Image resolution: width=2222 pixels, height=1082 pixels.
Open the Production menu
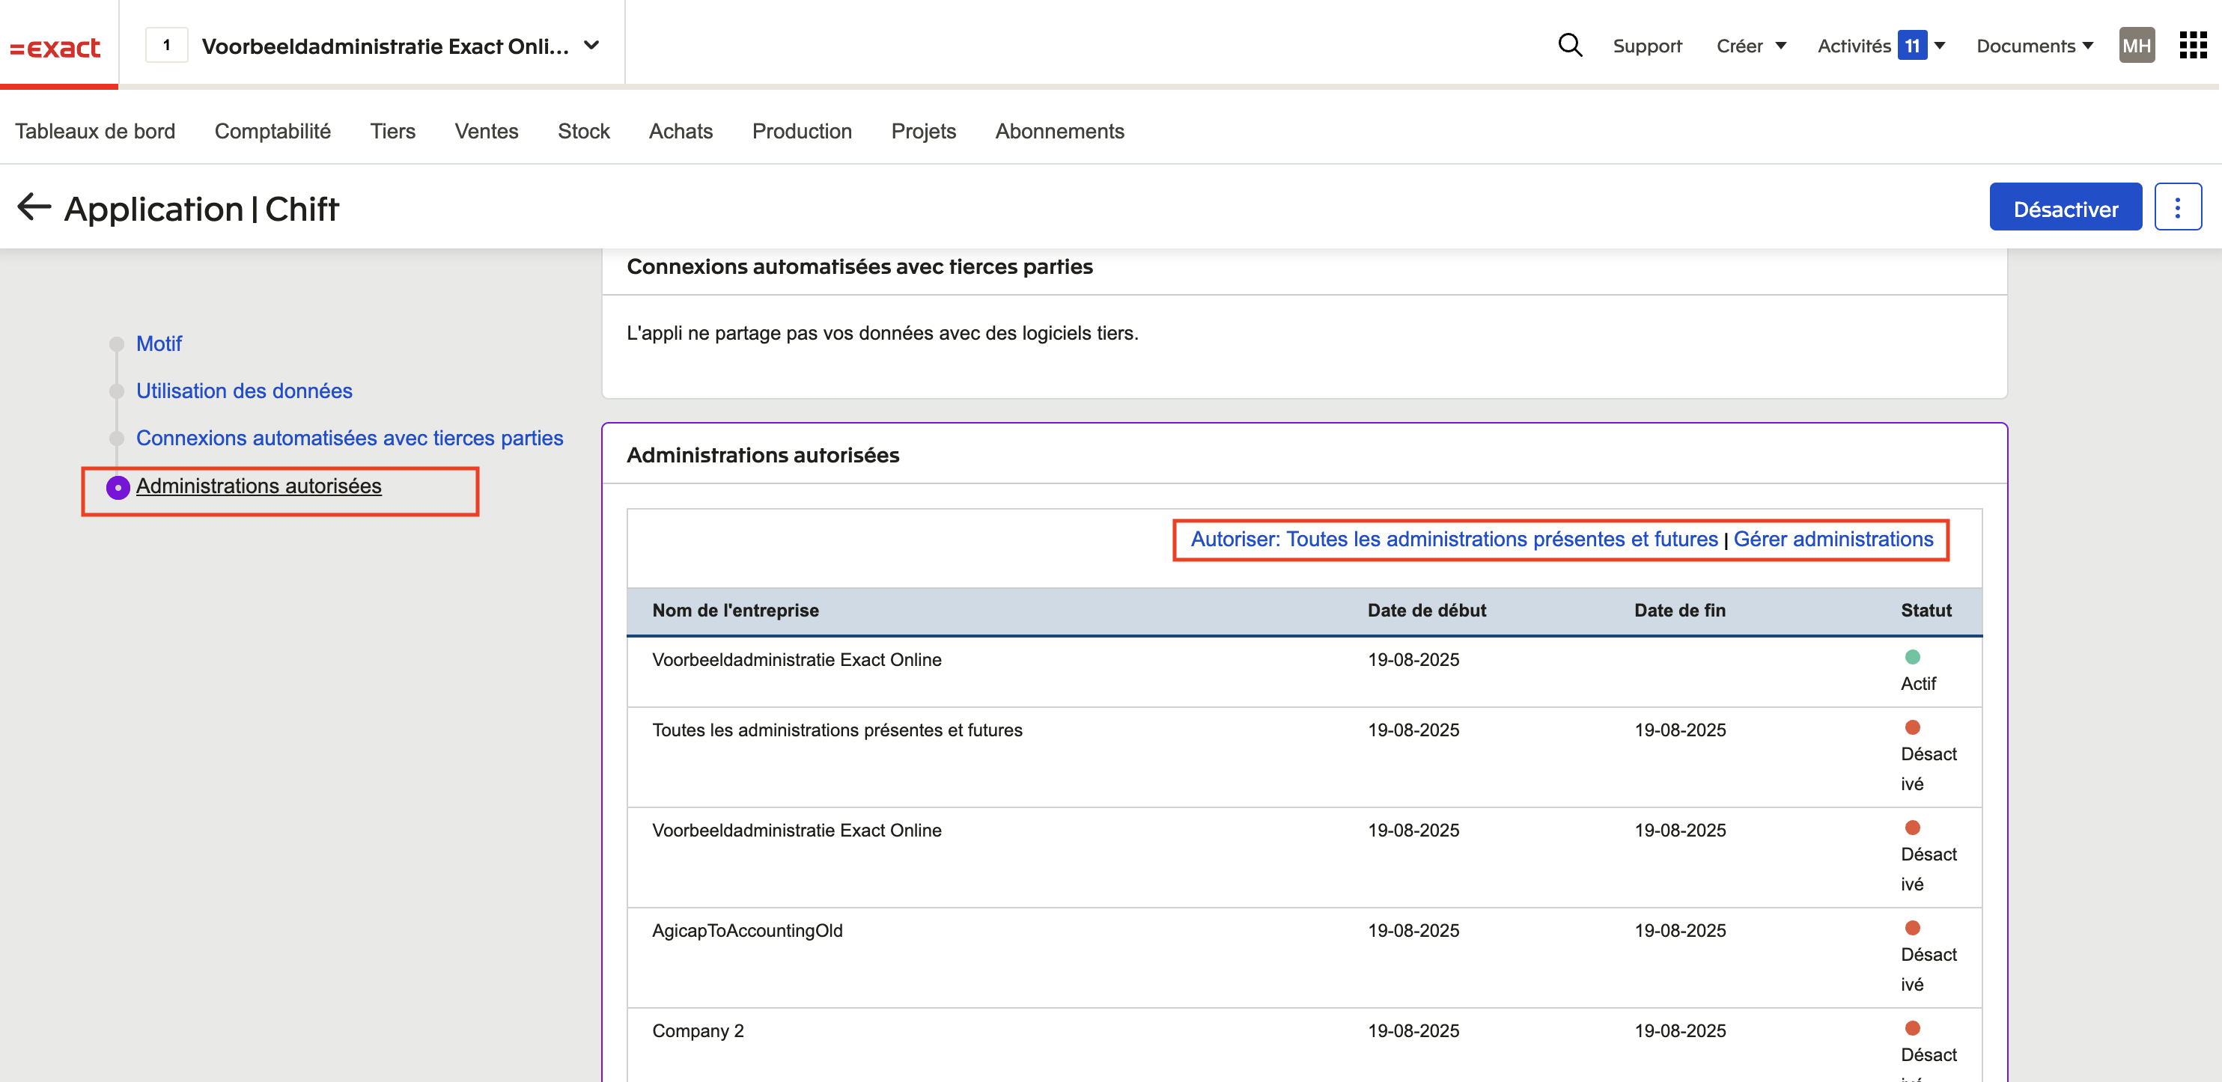pos(801,131)
